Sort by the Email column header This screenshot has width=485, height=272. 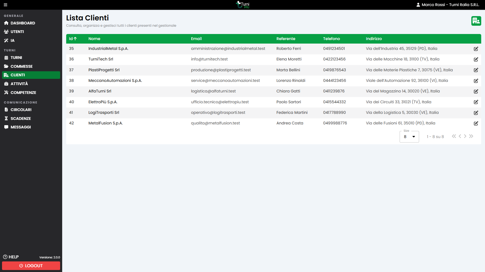tap(196, 39)
